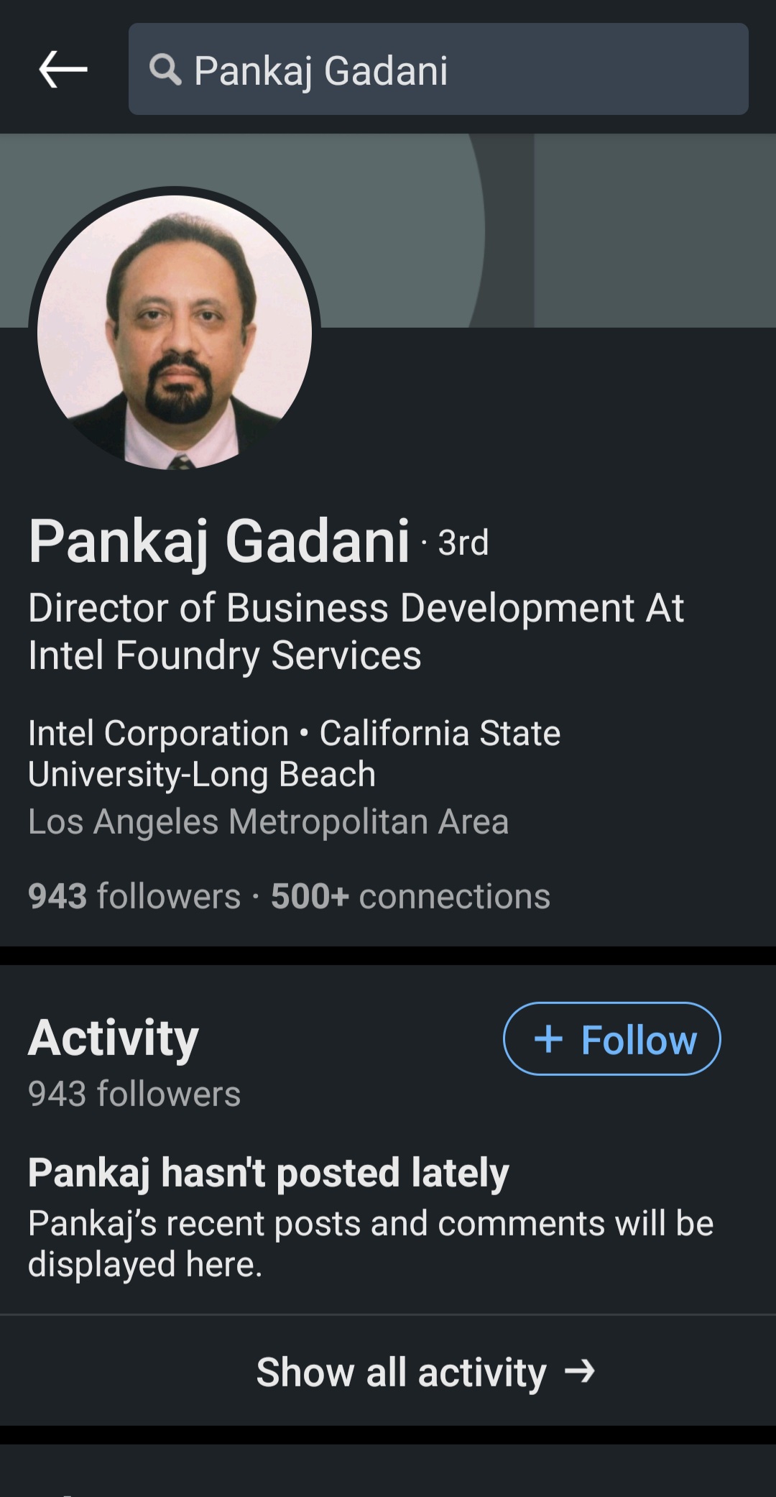The height and width of the screenshot is (1497, 776).
Task: Tap the Intel Corporation company text
Action: coord(158,734)
